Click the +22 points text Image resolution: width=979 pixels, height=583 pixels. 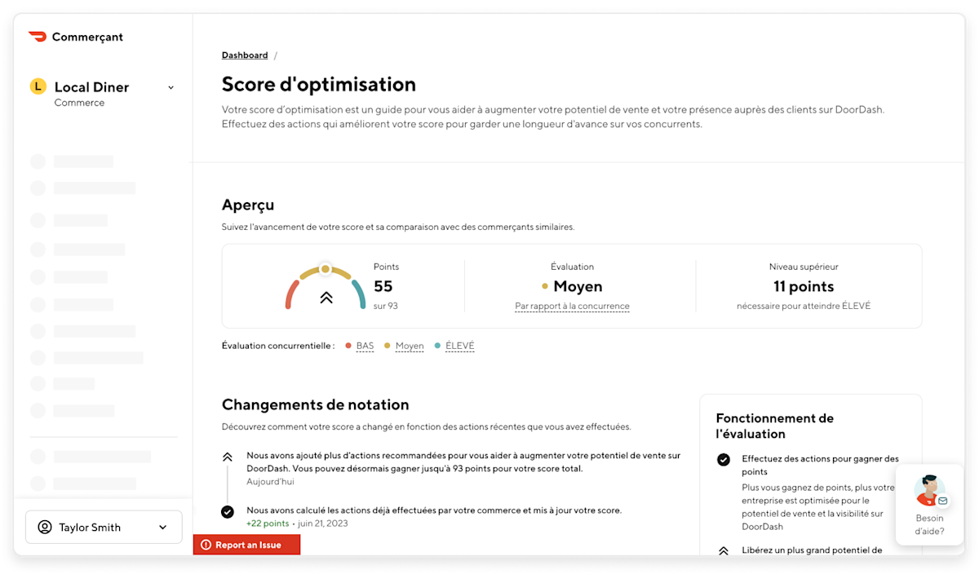click(x=268, y=523)
